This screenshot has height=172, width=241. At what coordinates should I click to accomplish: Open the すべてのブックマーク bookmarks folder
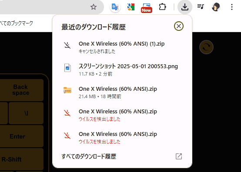tap(16, 23)
